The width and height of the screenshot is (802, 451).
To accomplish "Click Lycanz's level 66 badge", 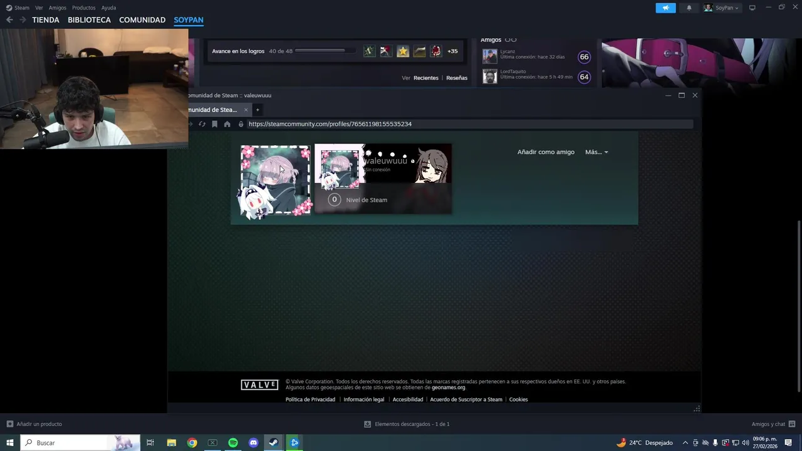I will coord(584,56).
